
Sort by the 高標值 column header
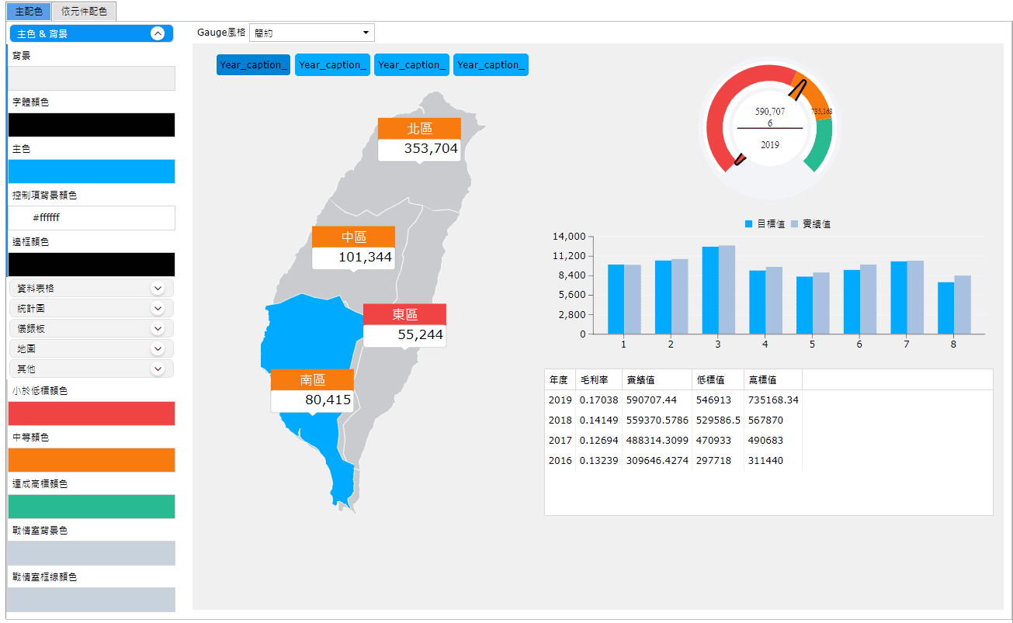pos(773,380)
